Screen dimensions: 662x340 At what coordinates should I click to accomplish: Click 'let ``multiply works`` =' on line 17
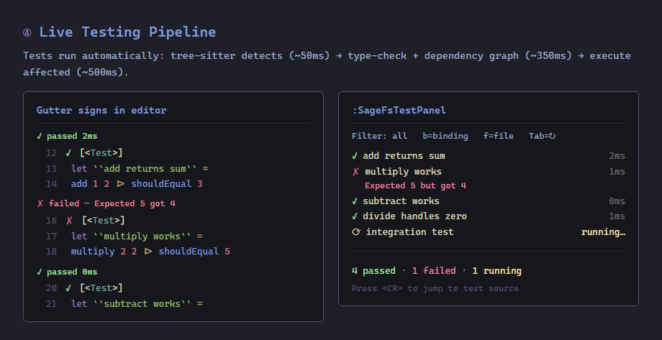pyautogui.click(x=137, y=236)
